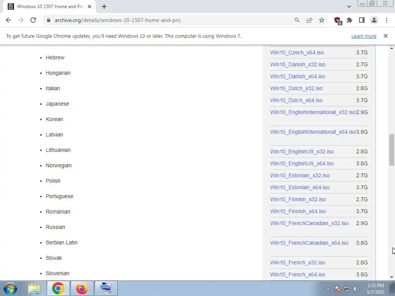395x296 pixels.
Task: Download Win10_Estonian_x64.iso
Action: (300, 188)
